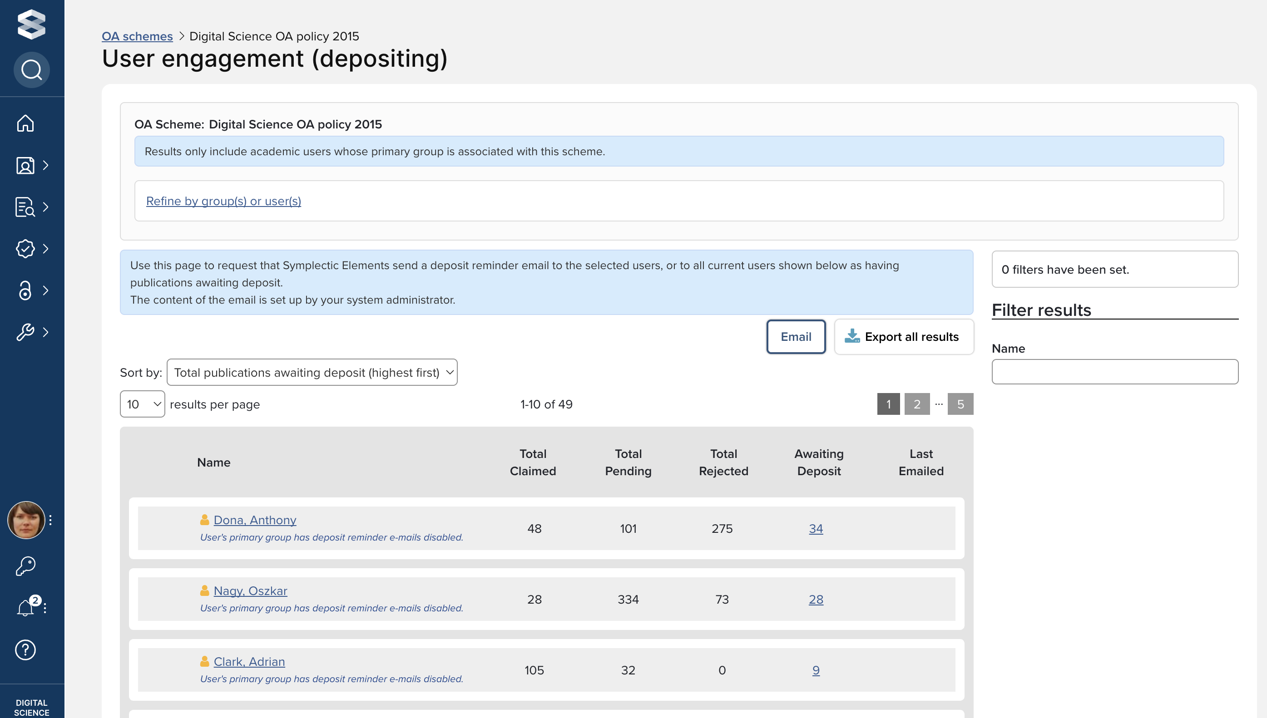Go to results page 2
1267x718 pixels.
(x=917, y=404)
